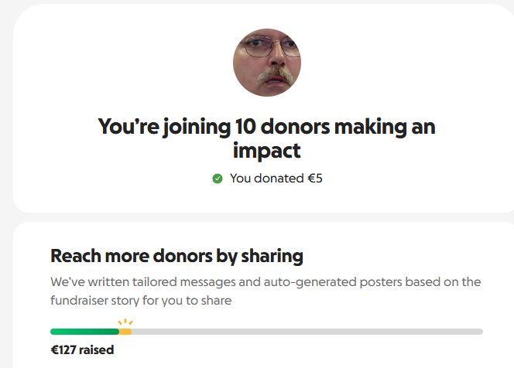This screenshot has width=514, height=368.
Task: Click the 'You donated €5' confirmation text
Action: pos(276,179)
